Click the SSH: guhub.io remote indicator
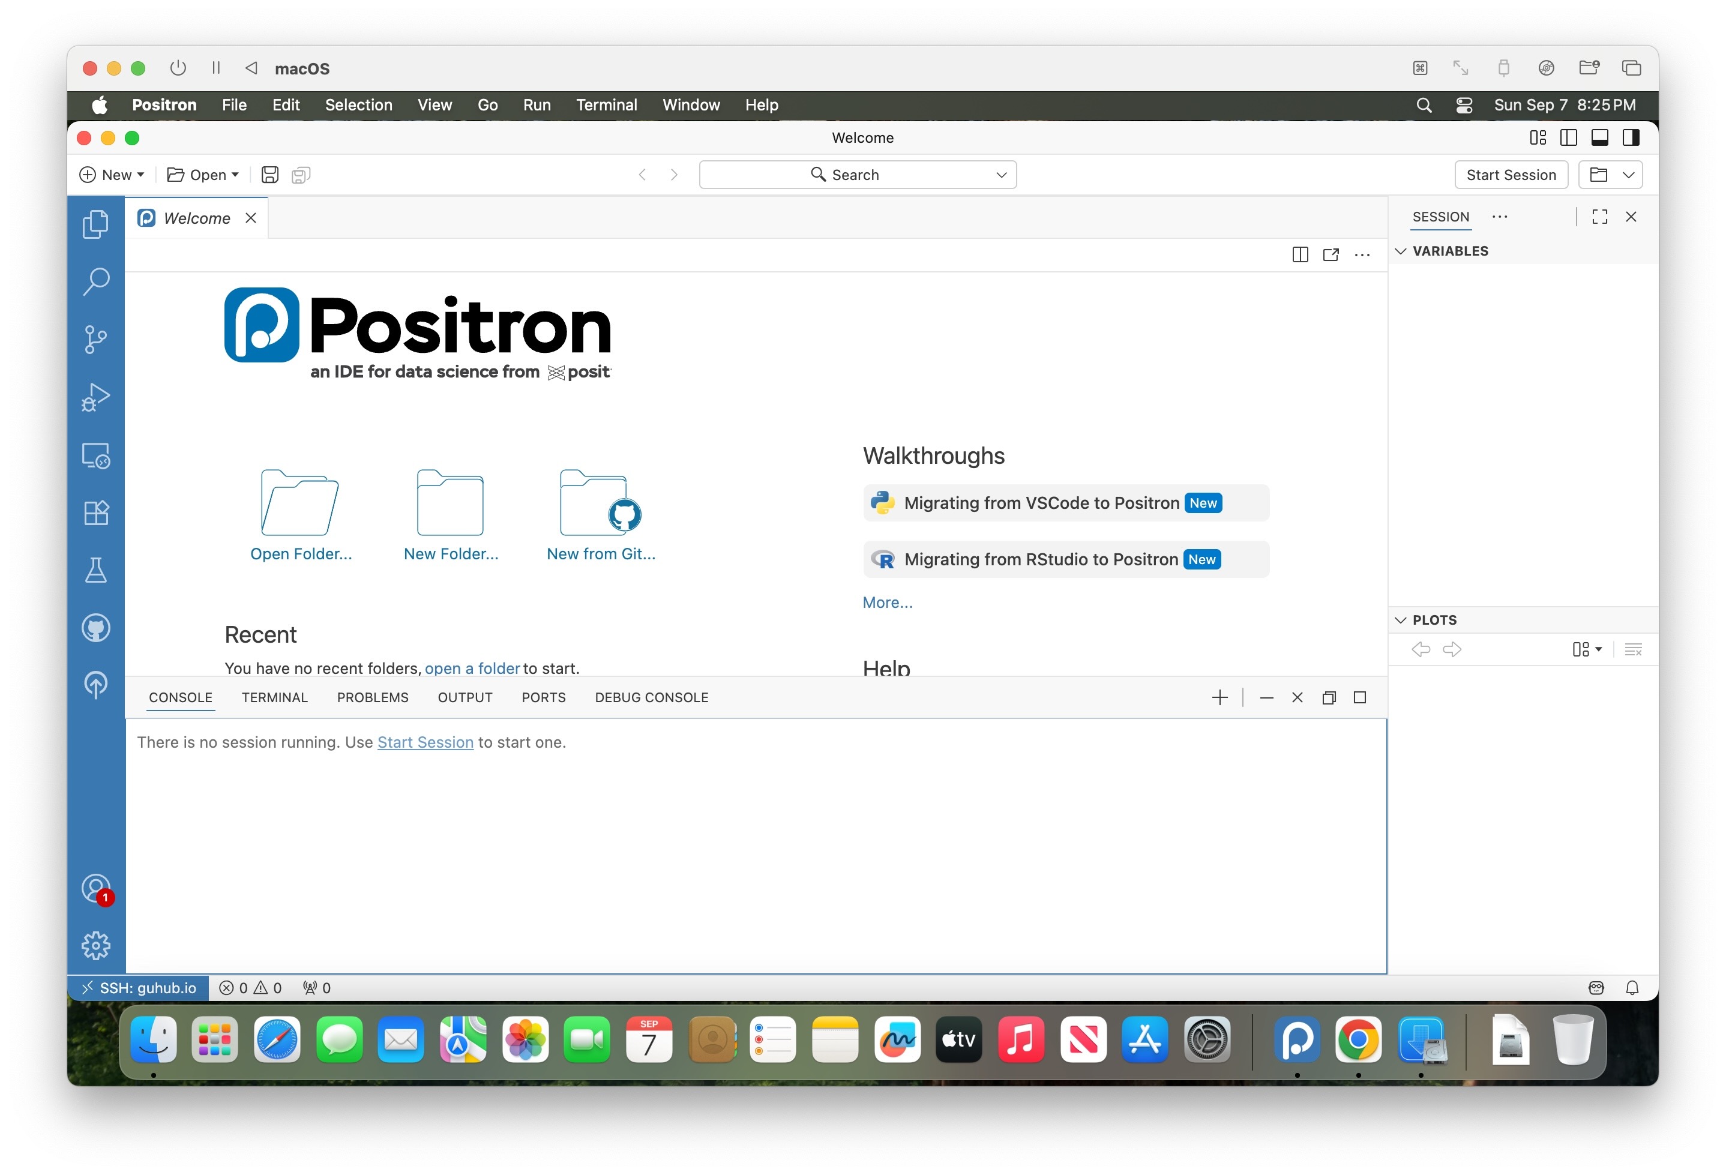The image size is (1726, 1175). [x=139, y=988]
